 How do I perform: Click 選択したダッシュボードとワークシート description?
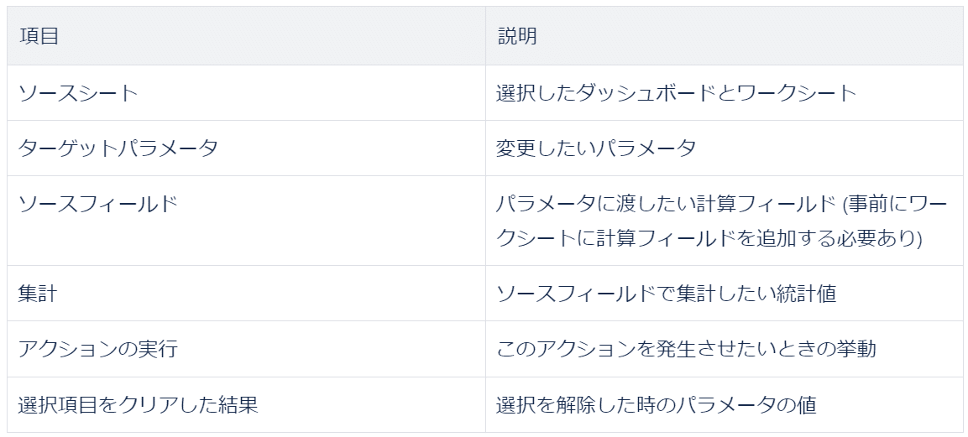[x=676, y=93]
